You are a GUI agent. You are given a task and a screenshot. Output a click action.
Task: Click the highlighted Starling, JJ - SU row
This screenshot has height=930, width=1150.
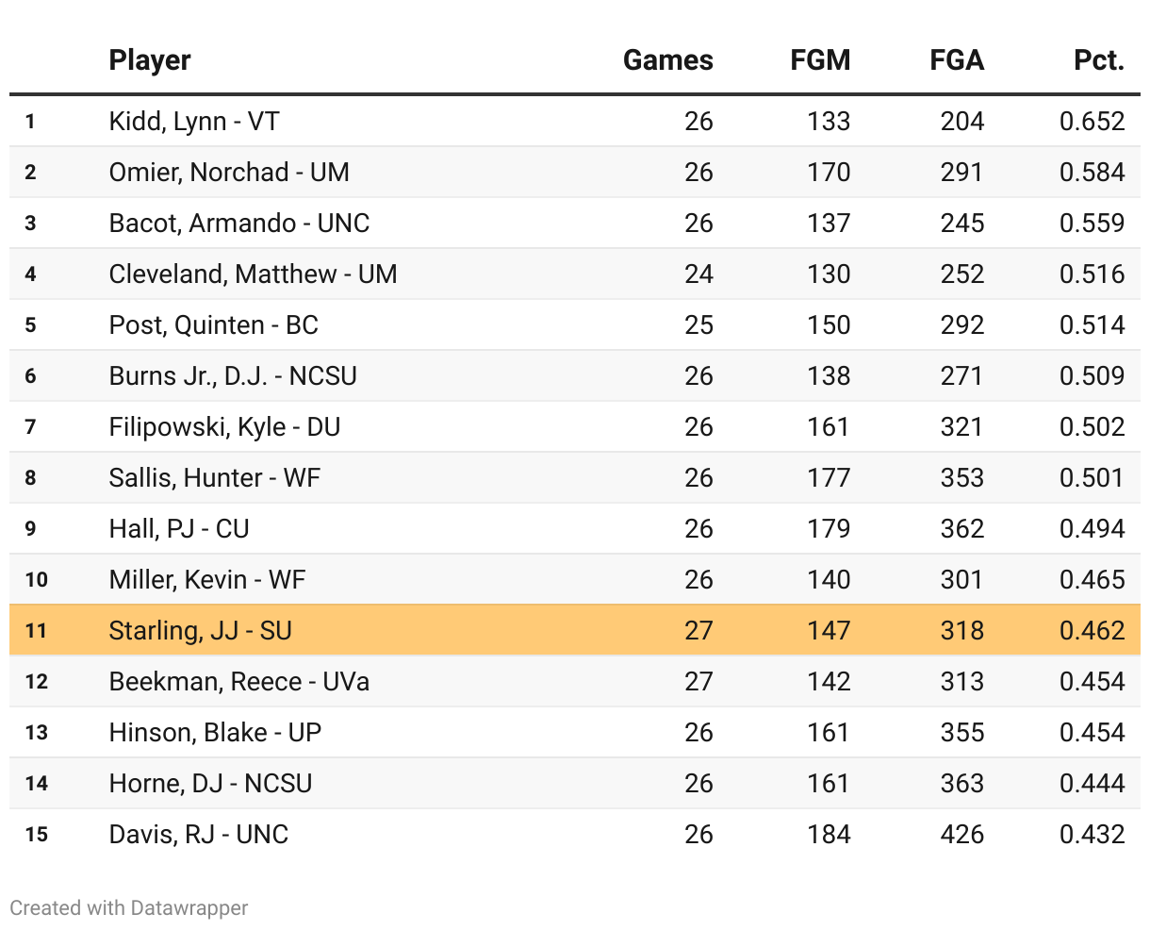575,630
